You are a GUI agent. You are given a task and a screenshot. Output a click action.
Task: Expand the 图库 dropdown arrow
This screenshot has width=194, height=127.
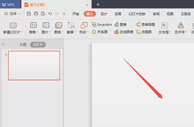(63, 32)
